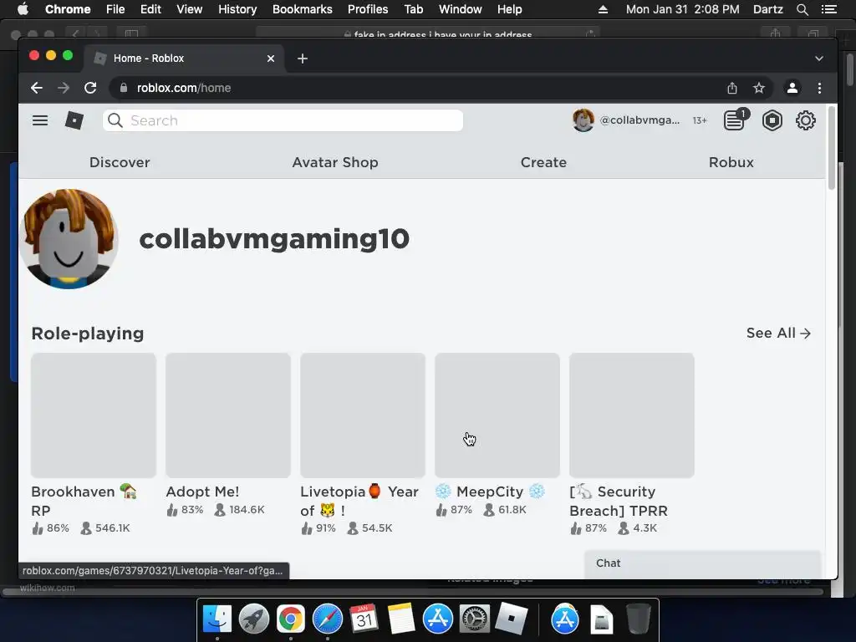Click the small avatar headshot in header
Viewport: 856px width, 642px height.
[x=583, y=120]
